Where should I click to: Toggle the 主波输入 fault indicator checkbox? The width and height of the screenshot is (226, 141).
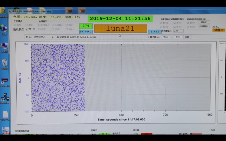53,25
